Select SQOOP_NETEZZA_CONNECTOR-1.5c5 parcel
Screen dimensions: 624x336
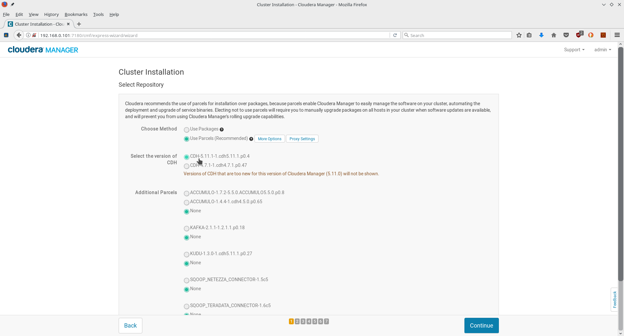[187, 280]
